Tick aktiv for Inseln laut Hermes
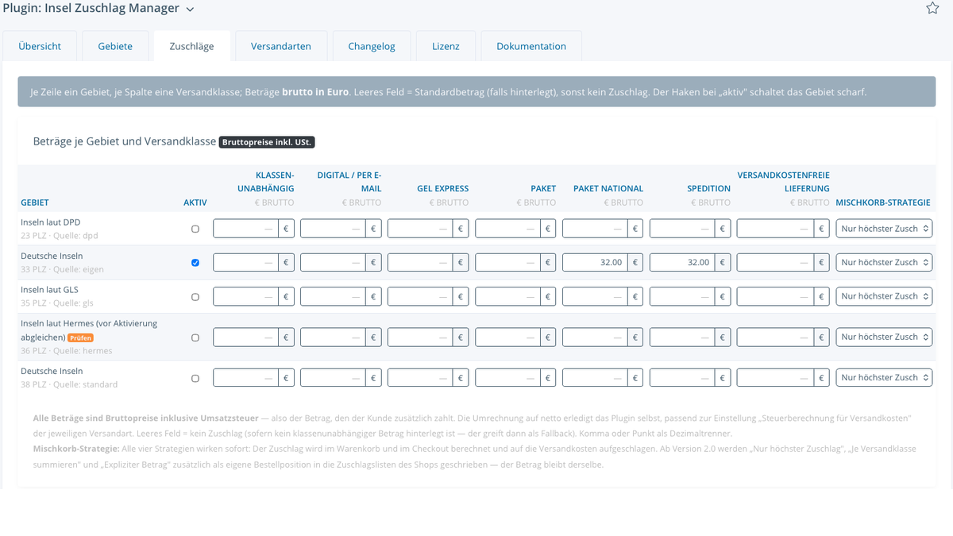Image resolution: width=953 pixels, height=536 pixels. 195,337
